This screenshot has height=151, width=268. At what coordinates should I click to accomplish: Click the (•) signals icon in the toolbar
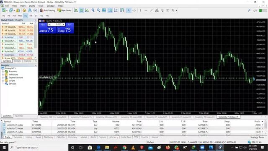pos(35,10)
